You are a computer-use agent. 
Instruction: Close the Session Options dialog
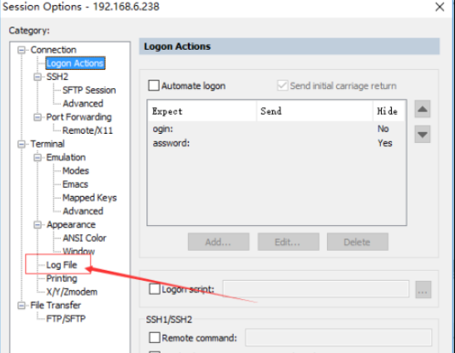[x=440, y=7]
